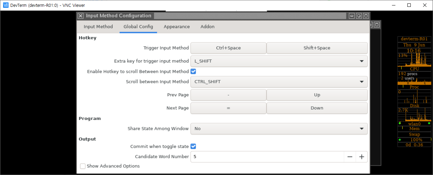Expand Scroll between Input Method CTRL_SHIFT dropdown
This screenshot has width=433, height=175.
(279, 82)
